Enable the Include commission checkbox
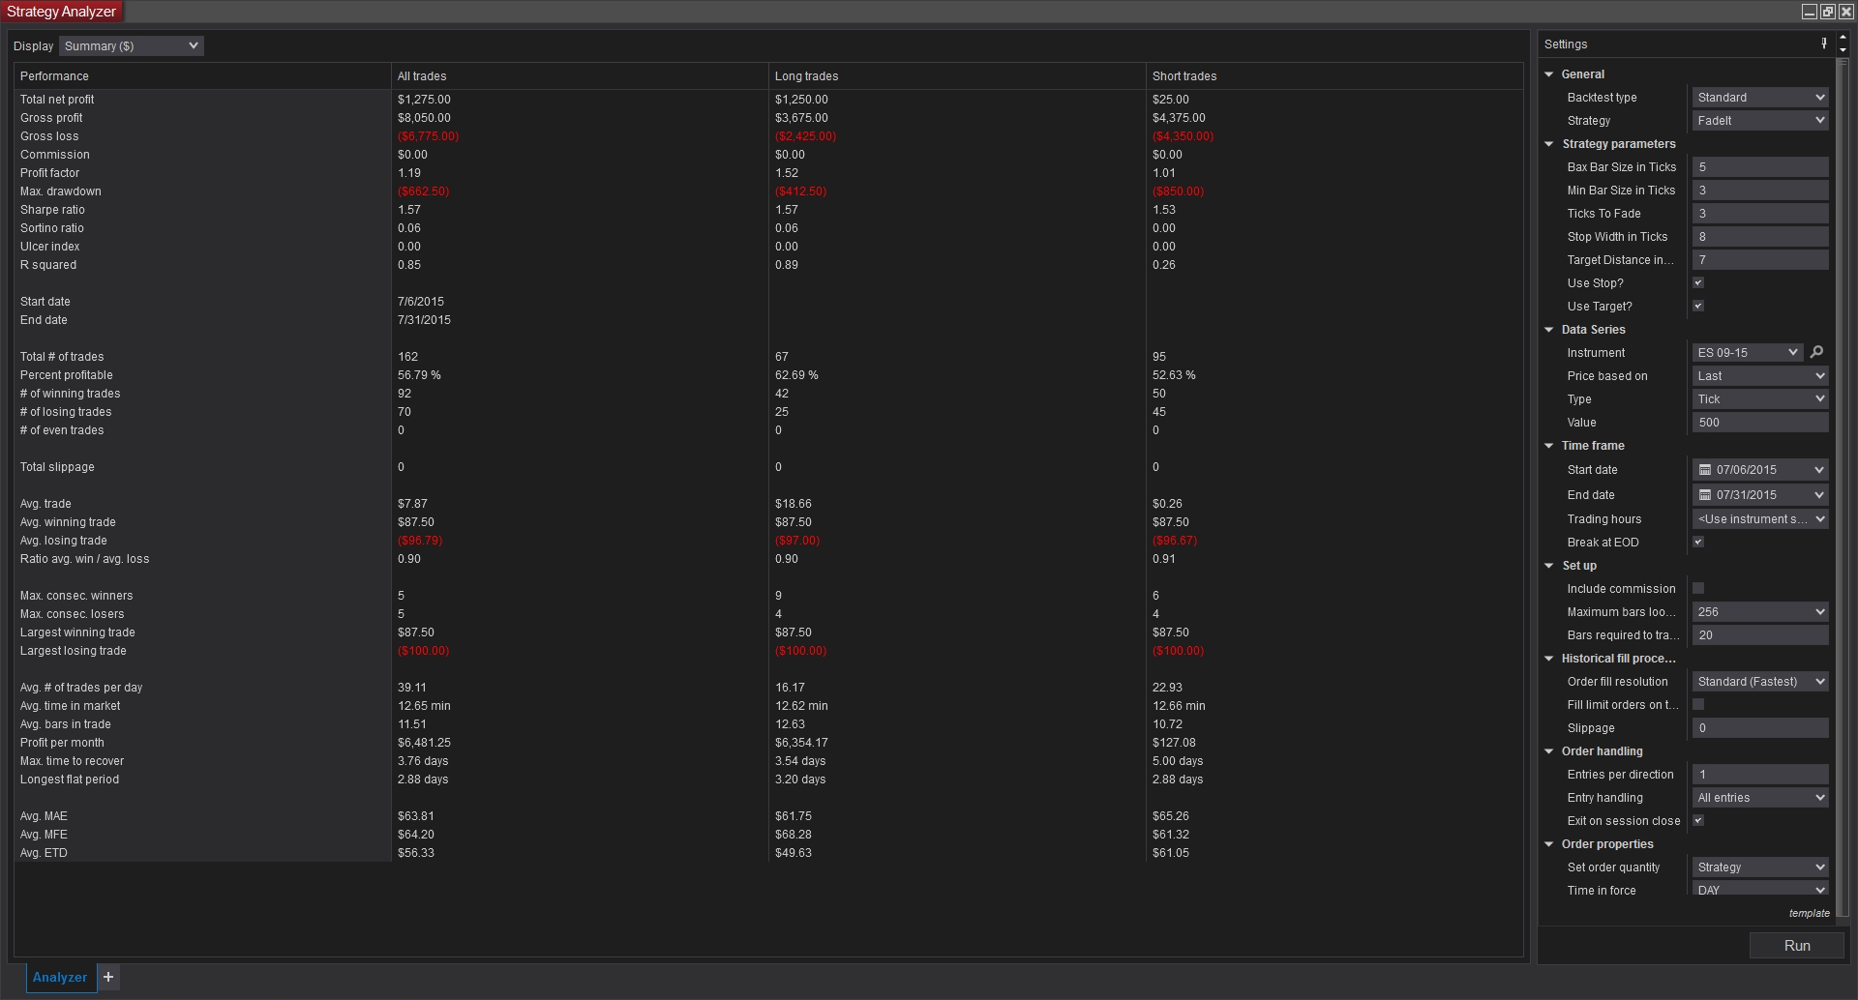This screenshot has height=1000, width=1858. click(x=1698, y=589)
